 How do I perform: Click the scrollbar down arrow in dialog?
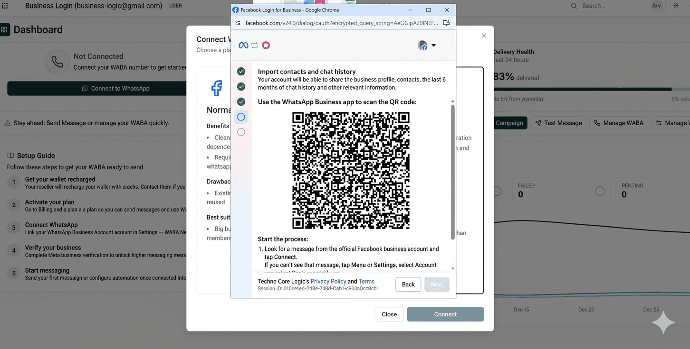point(453,268)
